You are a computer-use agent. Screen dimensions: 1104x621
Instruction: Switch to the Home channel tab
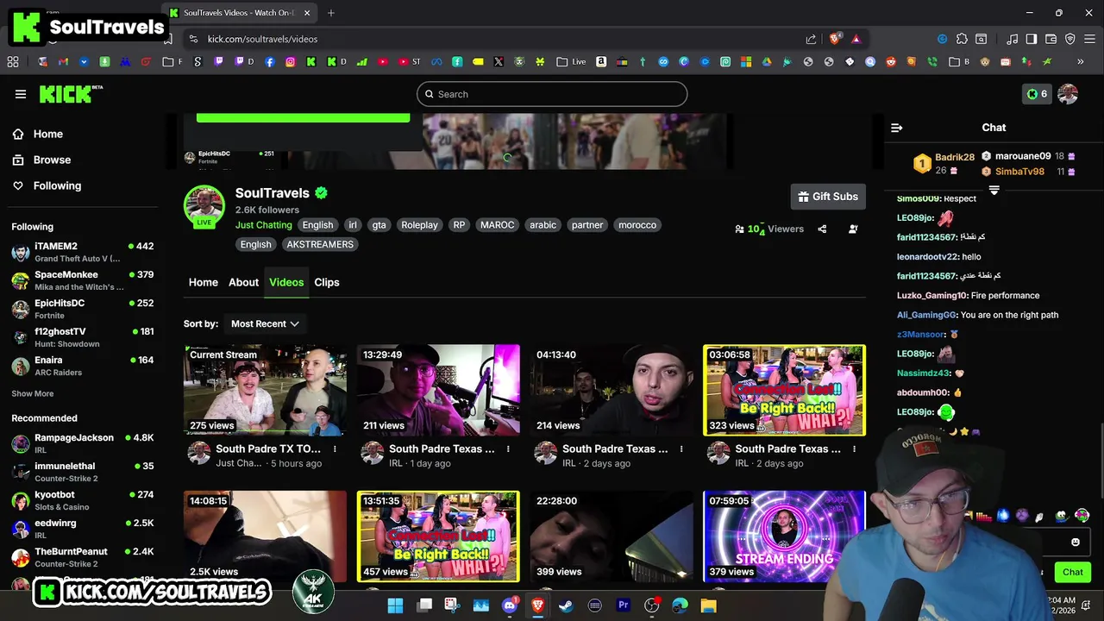click(204, 282)
